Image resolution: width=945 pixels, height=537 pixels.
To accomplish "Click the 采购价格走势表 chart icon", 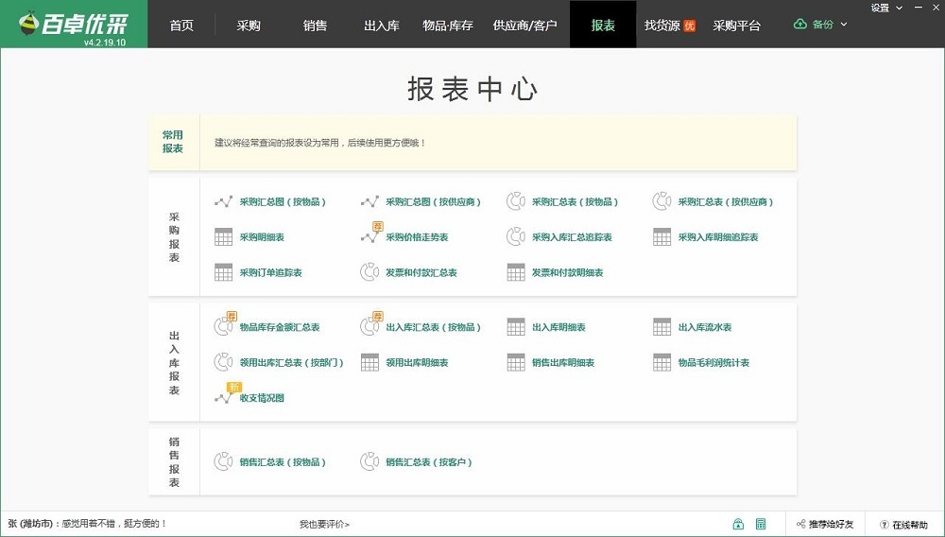I will (369, 237).
